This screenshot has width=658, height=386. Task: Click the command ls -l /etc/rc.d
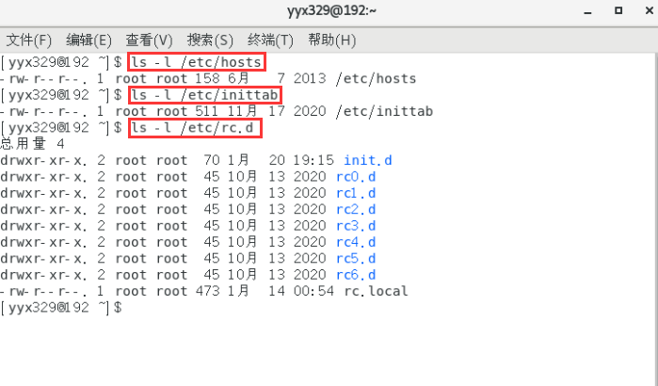[x=193, y=127]
